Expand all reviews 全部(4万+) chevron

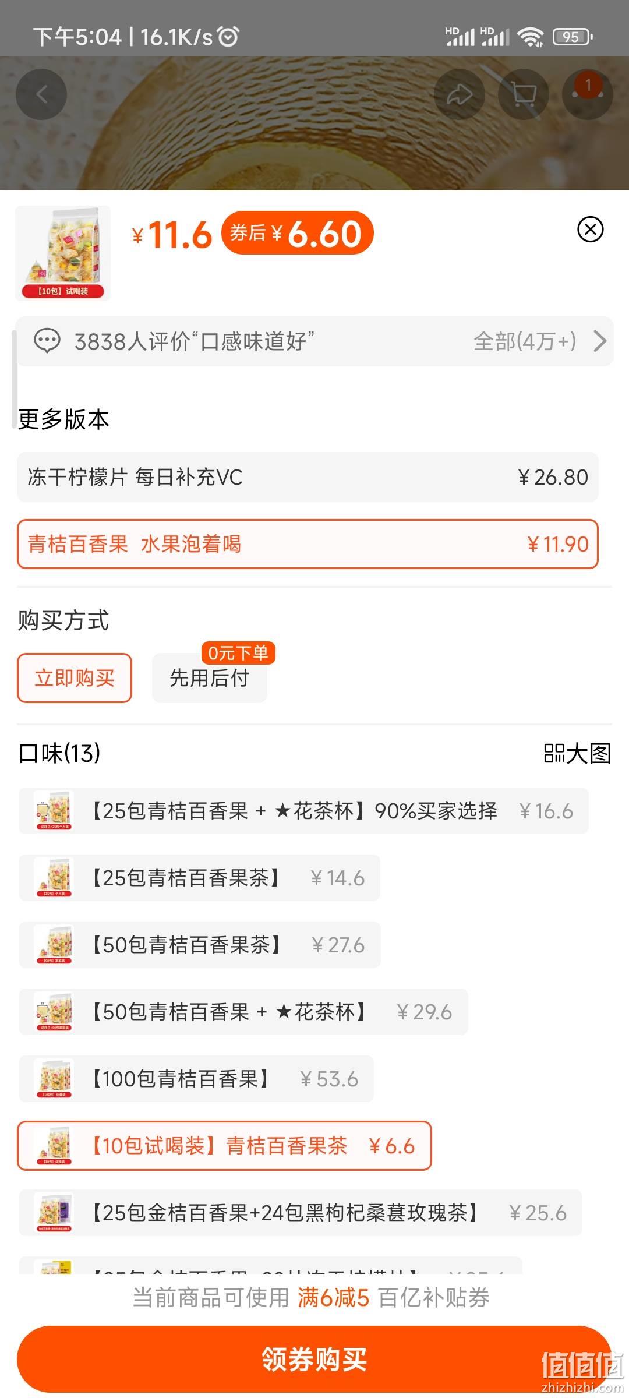(x=600, y=341)
